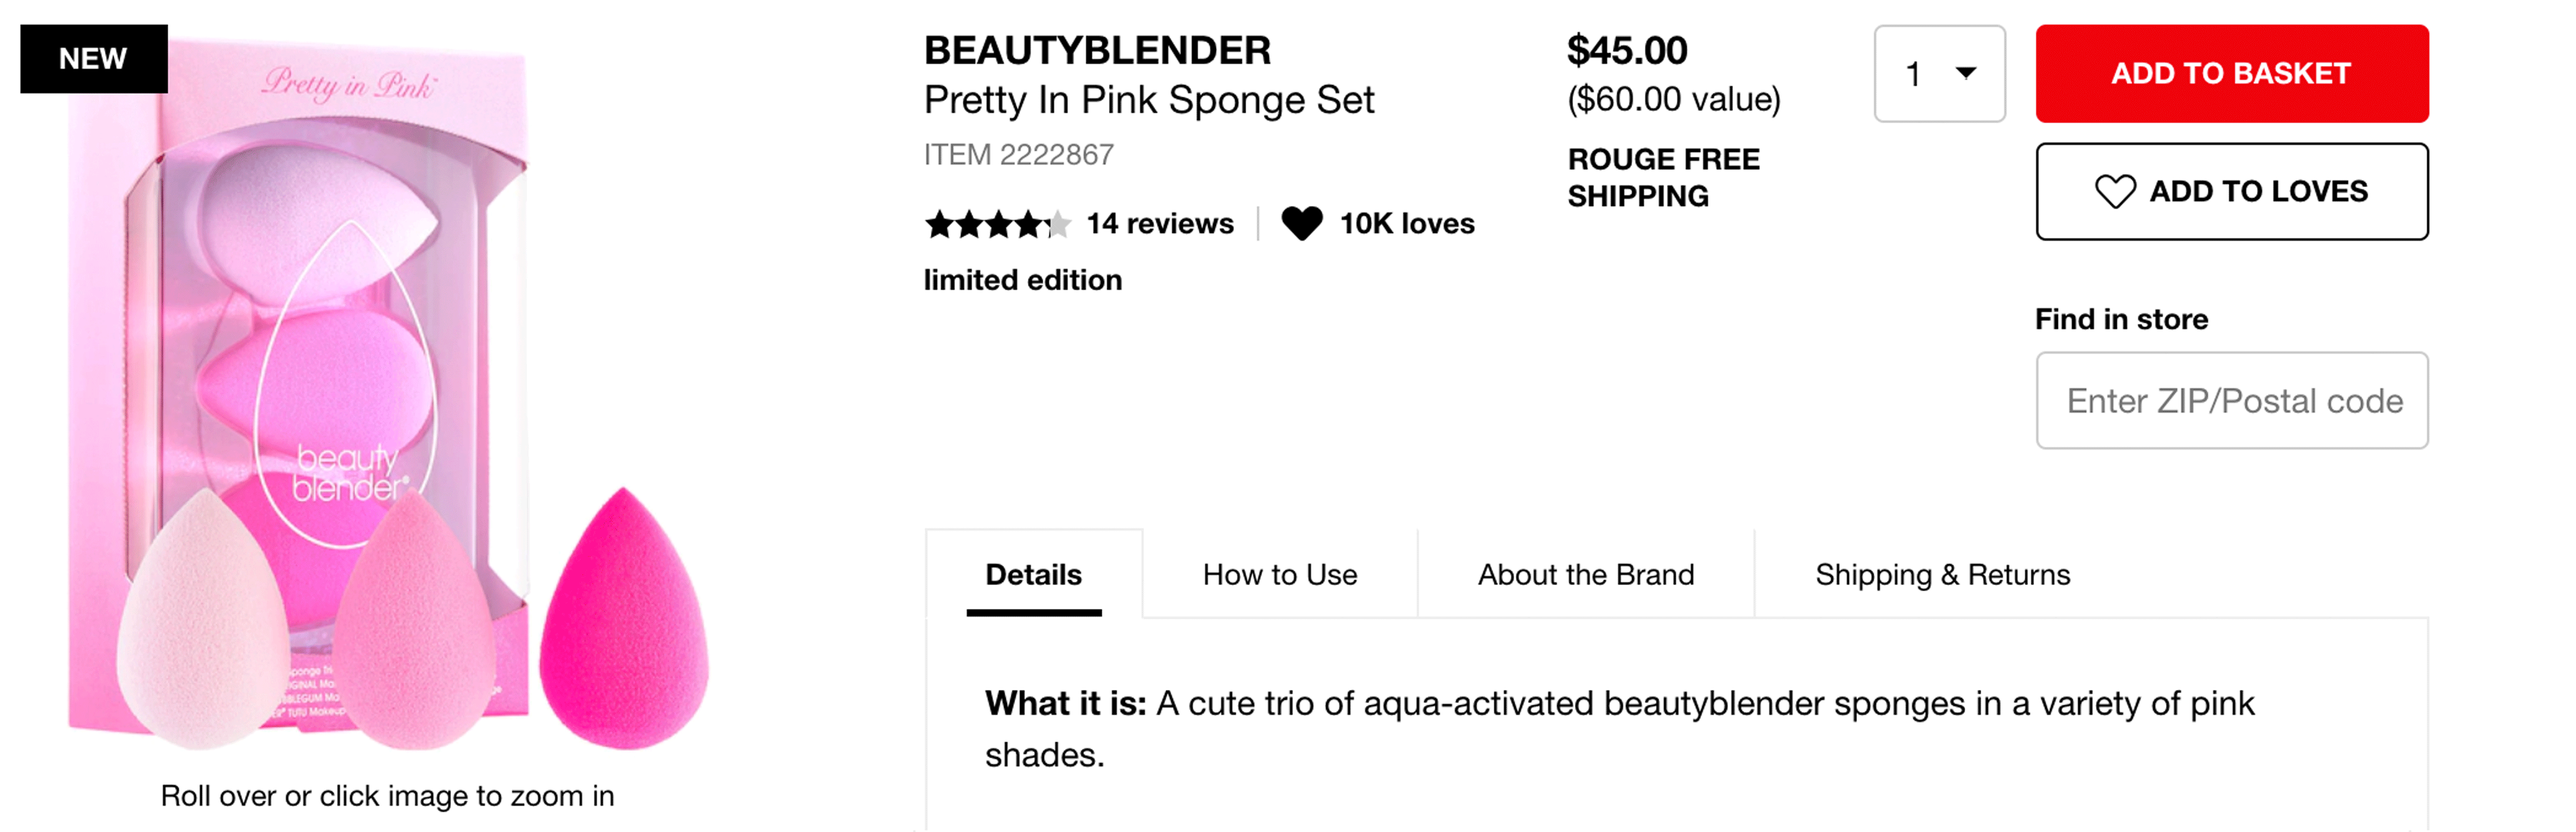2576x832 pixels.
Task: Open the About the Brand tab
Action: pos(1585,574)
